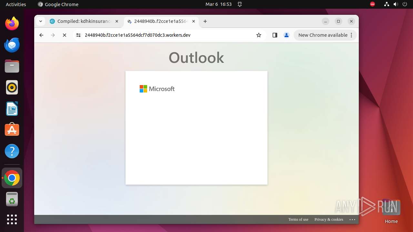Open network status in system tray
413x232 pixels.
(x=387, y=4)
